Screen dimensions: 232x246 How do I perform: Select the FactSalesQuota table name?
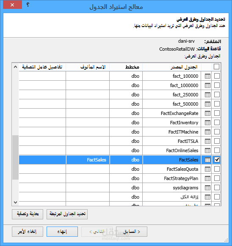(182, 169)
